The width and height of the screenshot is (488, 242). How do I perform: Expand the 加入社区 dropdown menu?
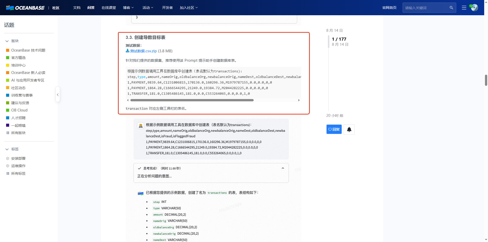(x=189, y=8)
